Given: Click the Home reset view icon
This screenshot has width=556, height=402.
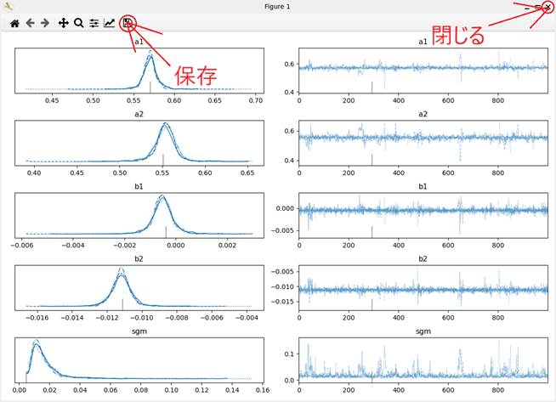Looking at the screenshot, I should [x=14, y=24].
